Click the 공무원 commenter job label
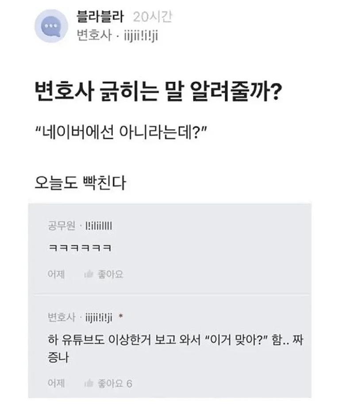 tap(61, 226)
